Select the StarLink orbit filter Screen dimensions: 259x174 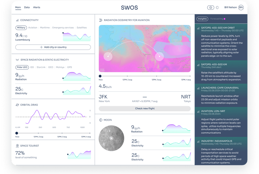[41, 67]
